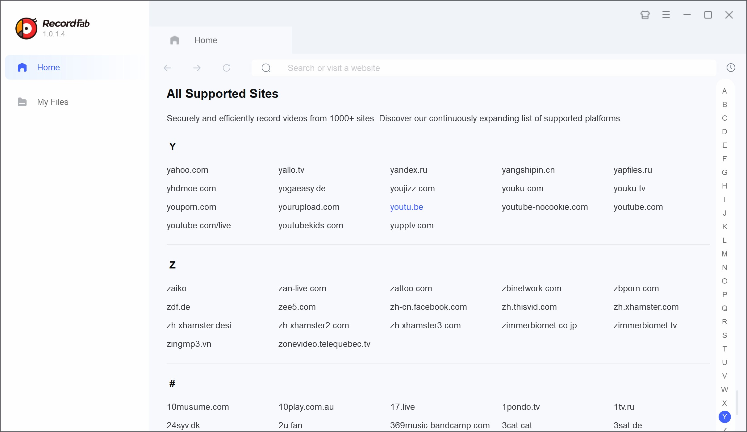Screen dimensions: 747x432
Task: Open My Files in sidebar
Action: [x=75, y=102]
